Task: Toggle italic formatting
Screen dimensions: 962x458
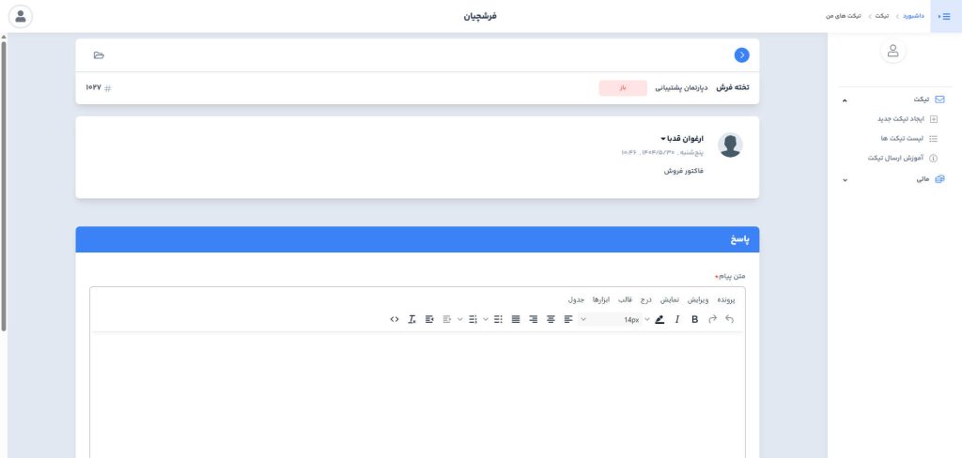Action: click(x=677, y=320)
